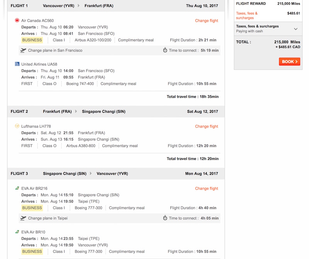Image resolution: width=309 pixels, height=259 pixels.
Task: Click the plane icon beside Taipei connection
Action: [23, 218]
